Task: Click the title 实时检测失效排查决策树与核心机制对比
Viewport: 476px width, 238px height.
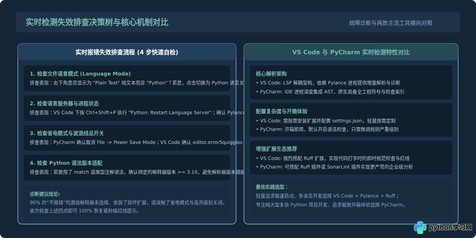Action: point(97,22)
